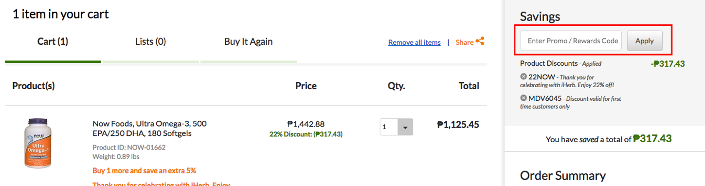This screenshot has height=186, width=705.
Task: Click the Remove all items link
Action: [x=415, y=42]
